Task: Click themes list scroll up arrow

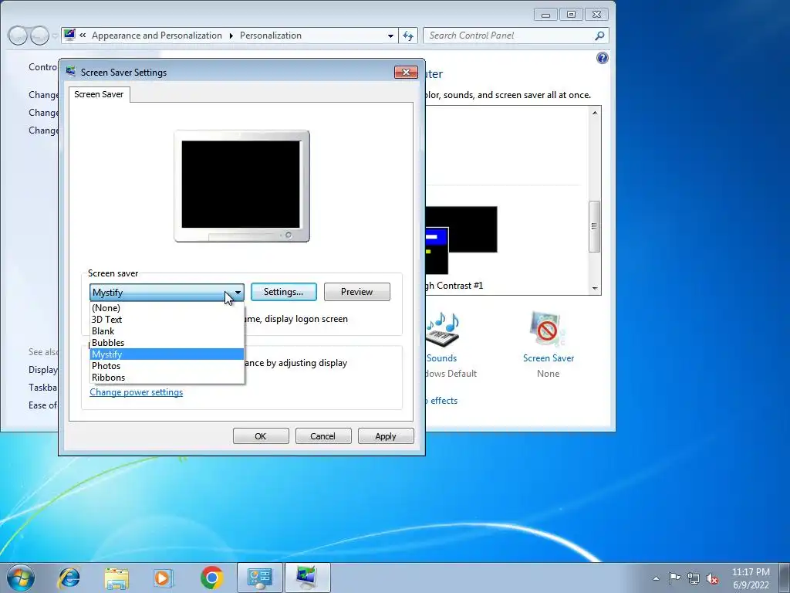Action: pyautogui.click(x=595, y=113)
